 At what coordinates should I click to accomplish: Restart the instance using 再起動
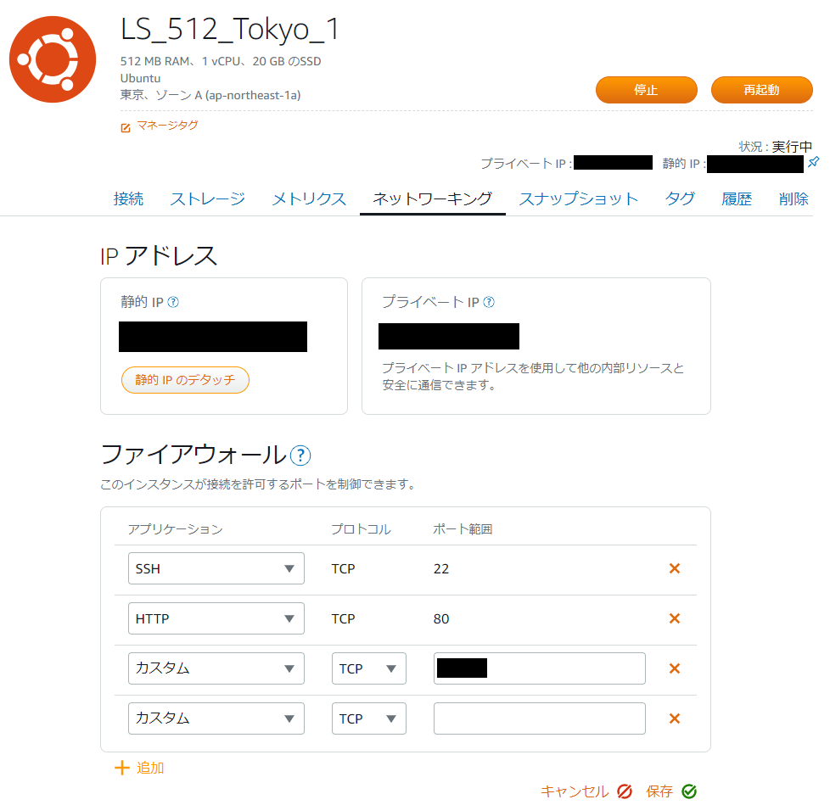[x=761, y=89]
